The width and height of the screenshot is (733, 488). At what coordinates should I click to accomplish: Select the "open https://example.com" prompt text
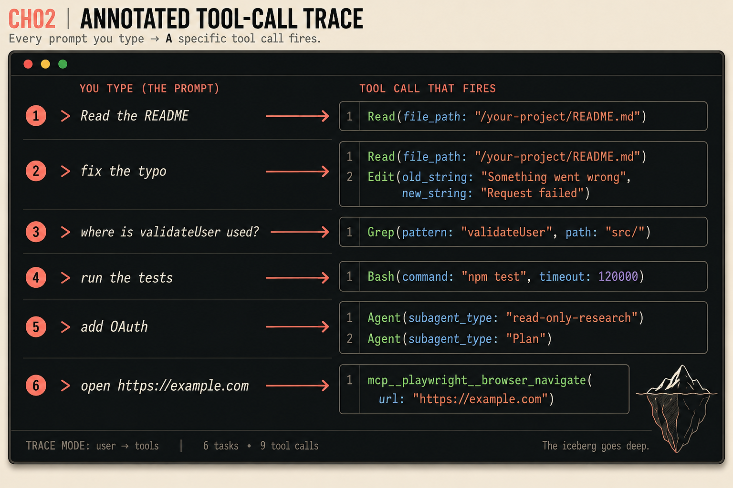coord(165,386)
